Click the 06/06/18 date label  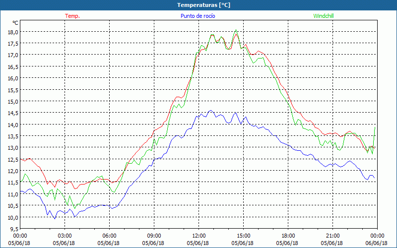click(x=377, y=243)
